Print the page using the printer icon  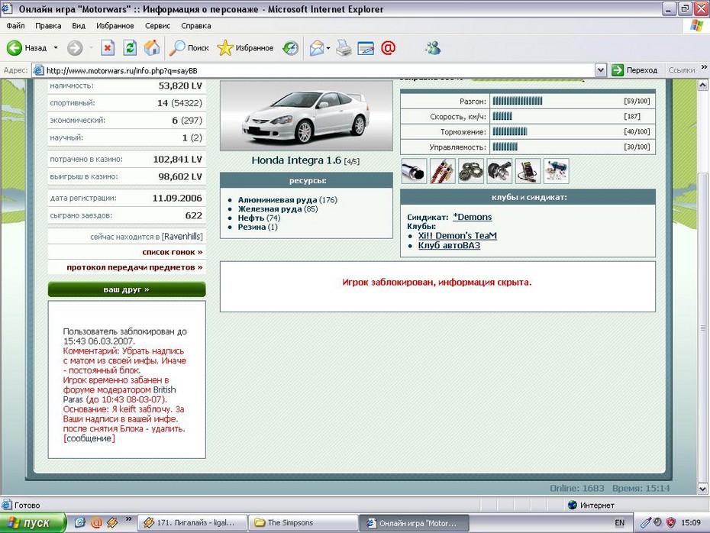(344, 47)
